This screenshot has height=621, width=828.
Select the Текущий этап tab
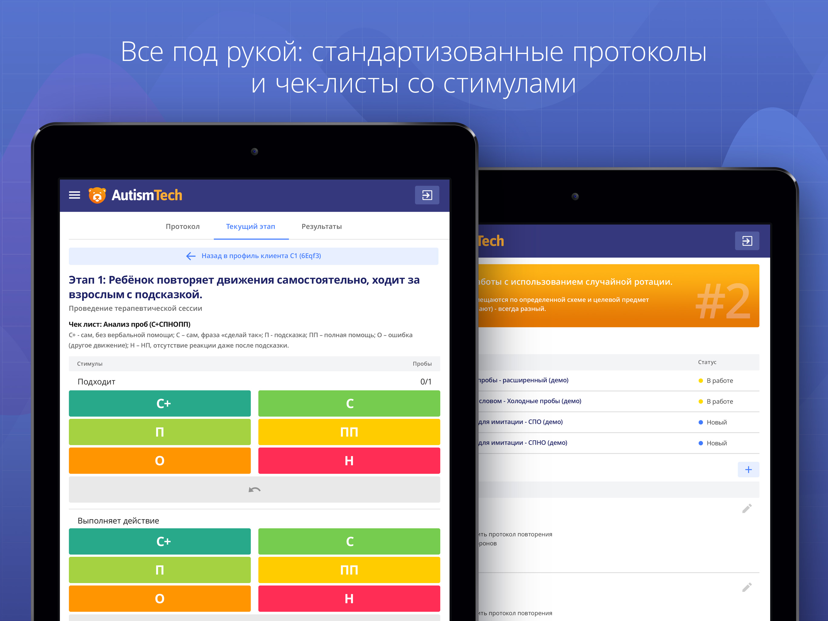click(251, 227)
